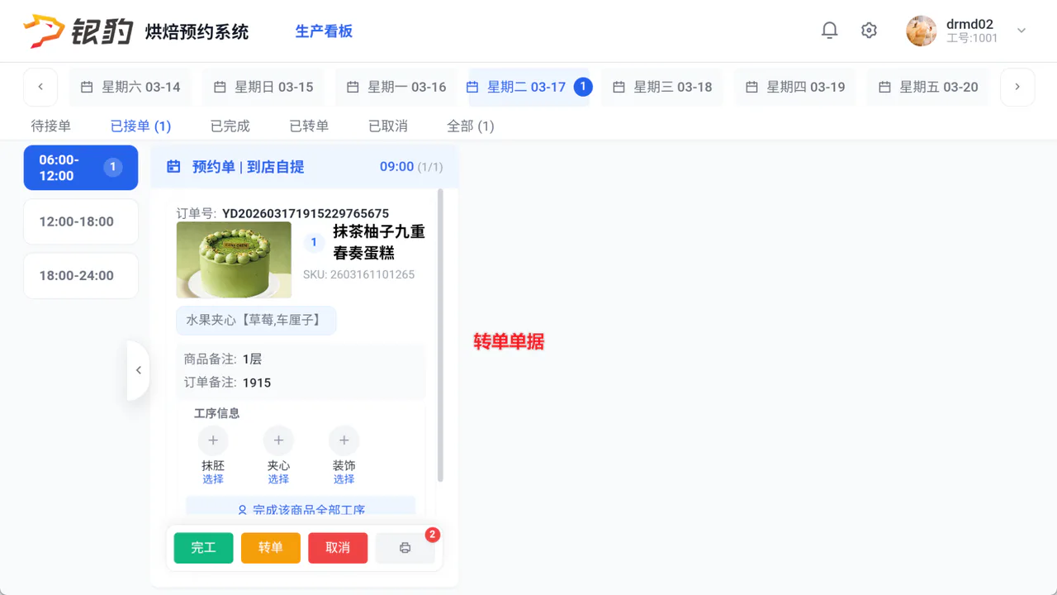1057x595 pixels.
Task: Click the drmd02 user avatar
Action: 922,31
